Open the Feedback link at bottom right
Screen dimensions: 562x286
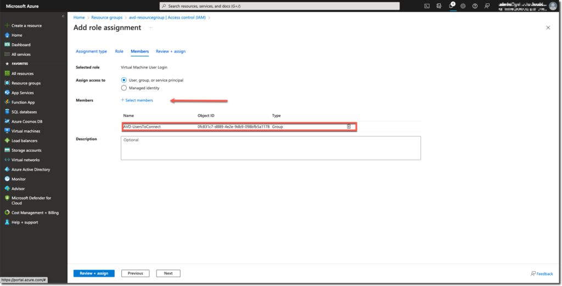542,274
